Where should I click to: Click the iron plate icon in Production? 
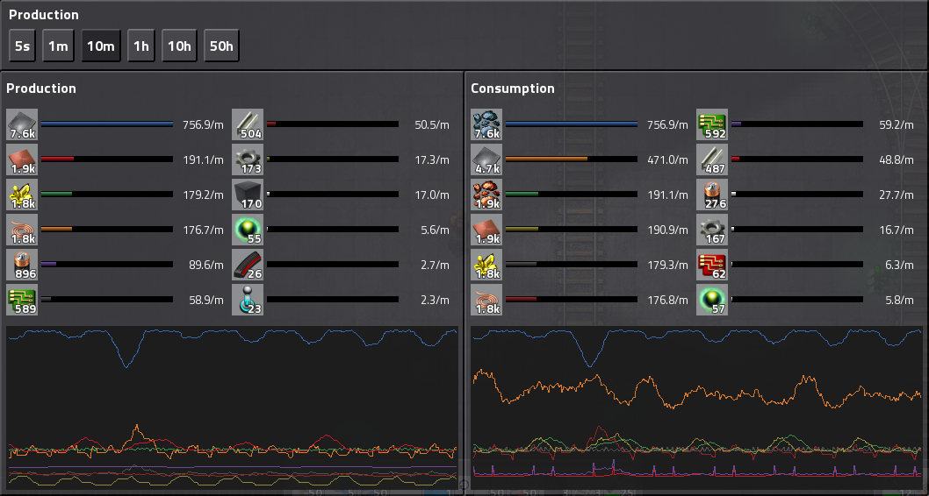(22, 124)
